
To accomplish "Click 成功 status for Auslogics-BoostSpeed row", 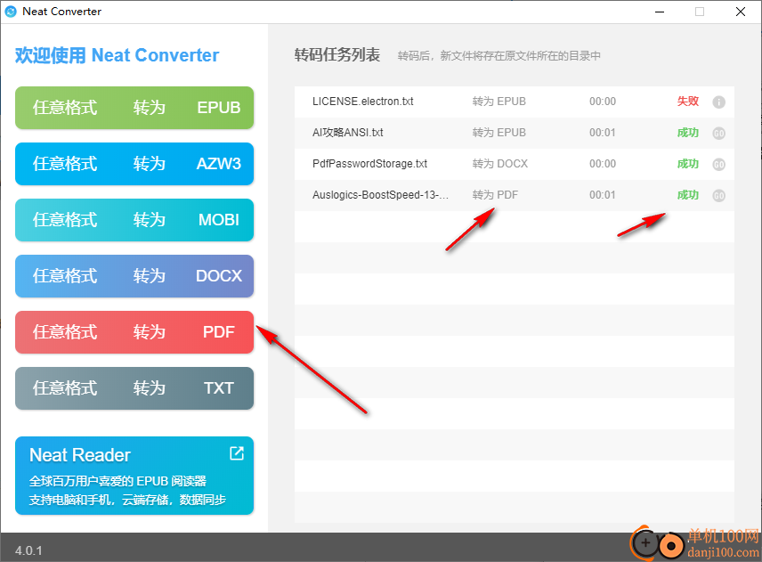I will (687, 195).
